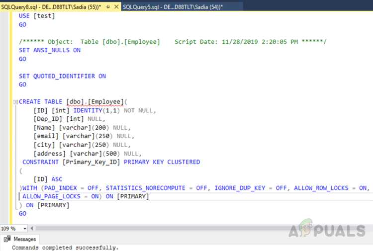
Task: Click the [dbo].[Employee] name in CREATE TABLE
Action: (95, 102)
